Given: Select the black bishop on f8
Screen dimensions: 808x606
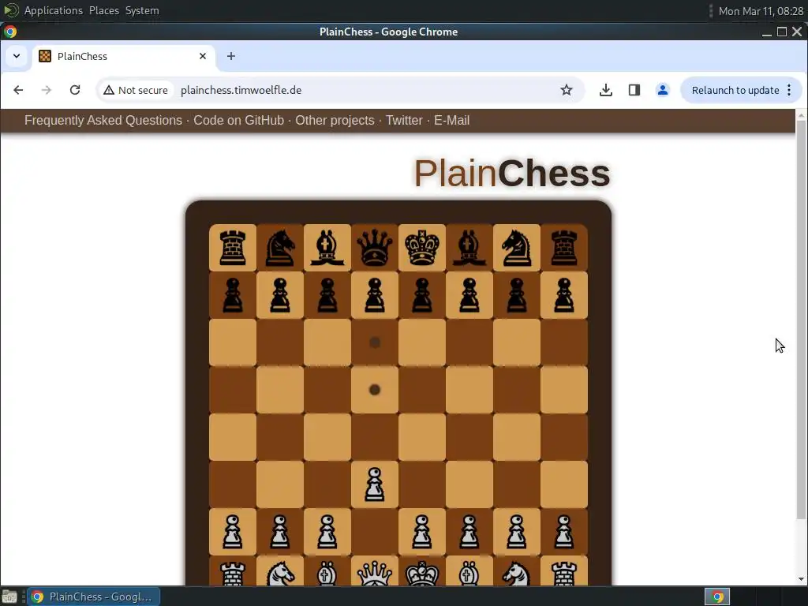Looking at the screenshot, I should point(469,248).
